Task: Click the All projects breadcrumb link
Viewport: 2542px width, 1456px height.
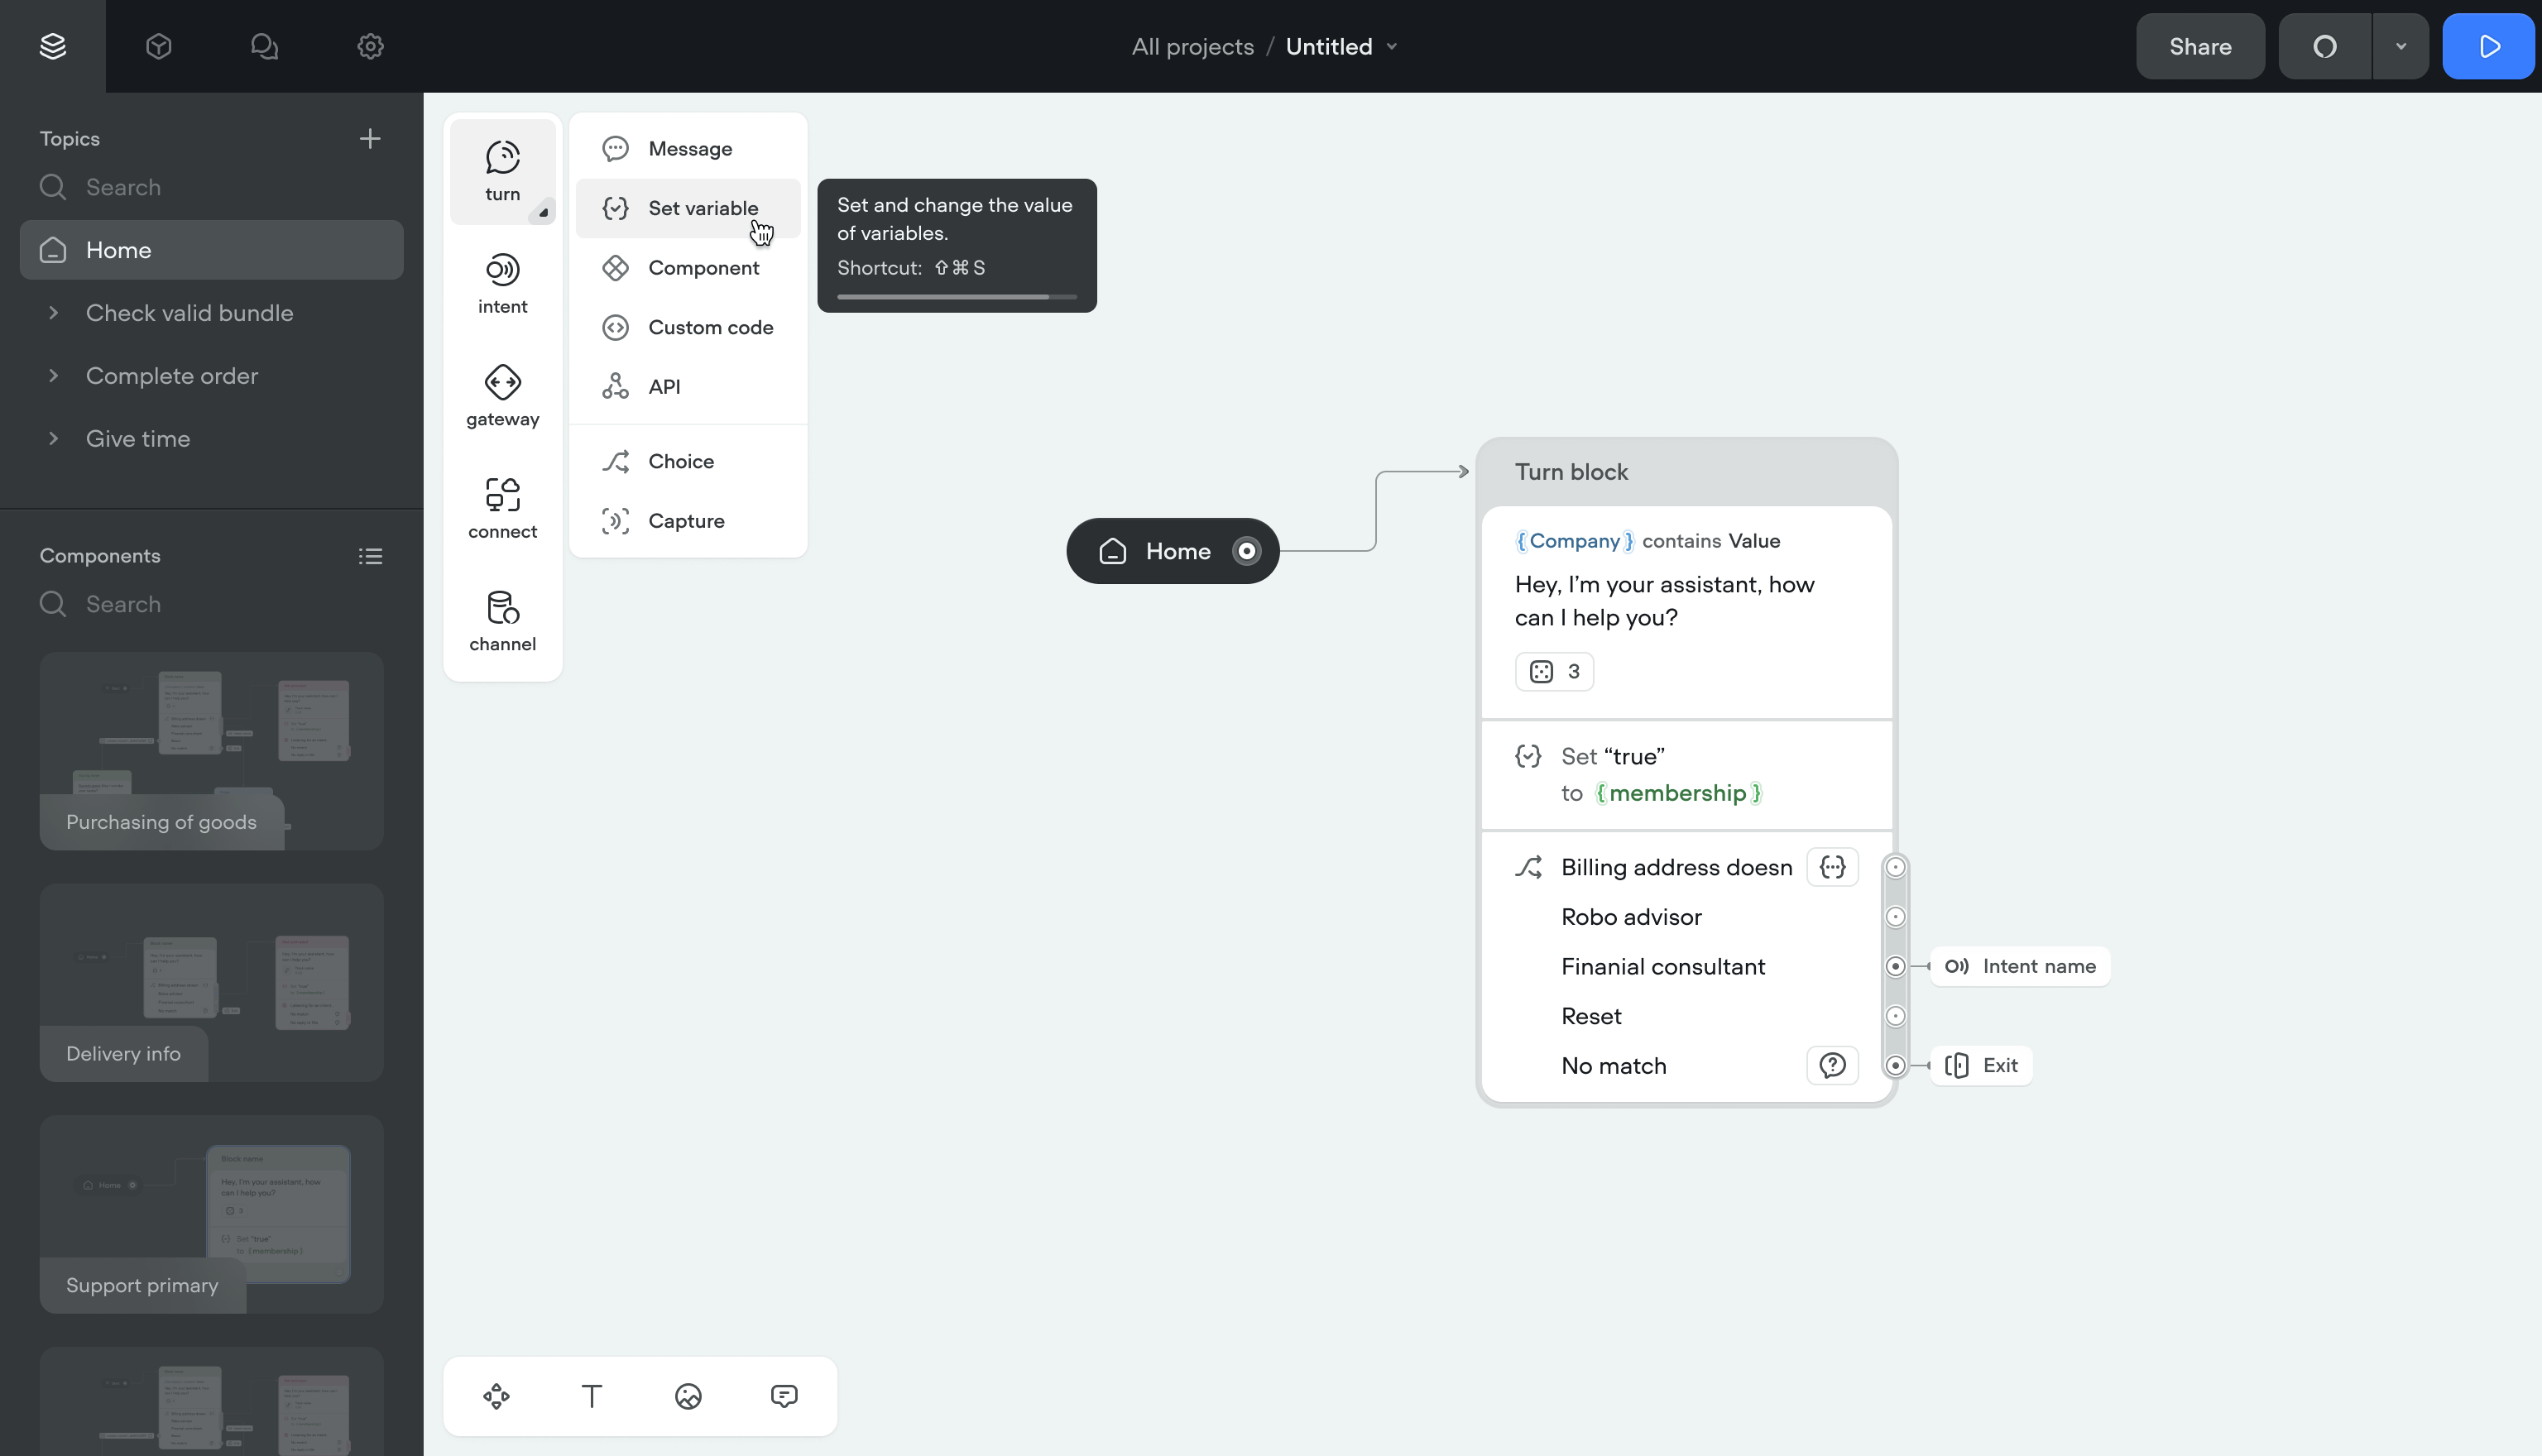Action: [x=1192, y=47]
